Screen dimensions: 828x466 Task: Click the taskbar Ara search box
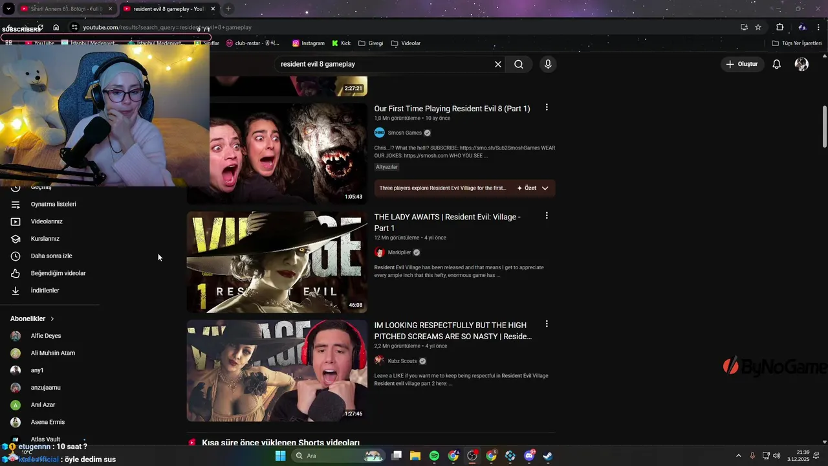tap(338, 456)
